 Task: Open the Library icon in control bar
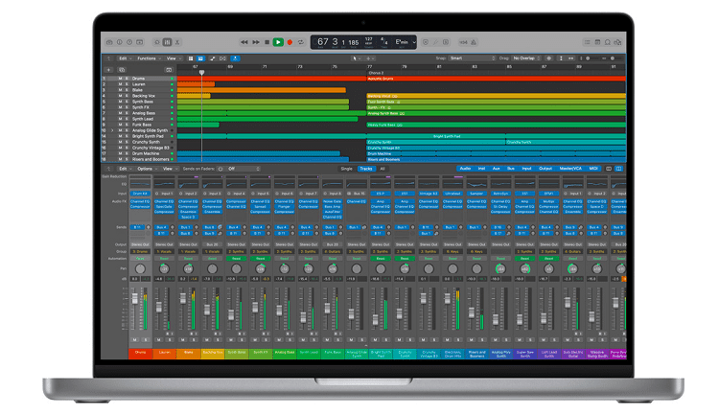pyautogui.click(x=109, y=42)
